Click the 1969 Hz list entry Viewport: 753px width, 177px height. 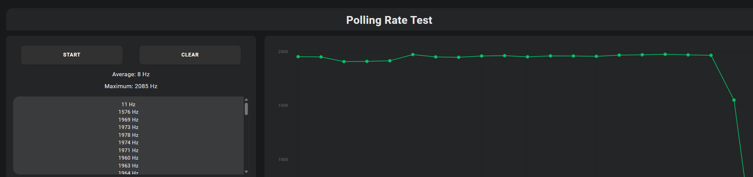(128, 120)
